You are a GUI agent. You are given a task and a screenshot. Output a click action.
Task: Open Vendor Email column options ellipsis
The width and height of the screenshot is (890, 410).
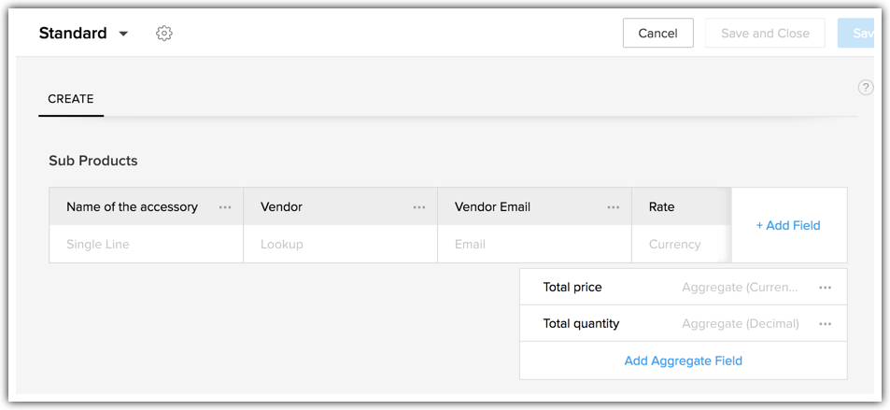614,207
